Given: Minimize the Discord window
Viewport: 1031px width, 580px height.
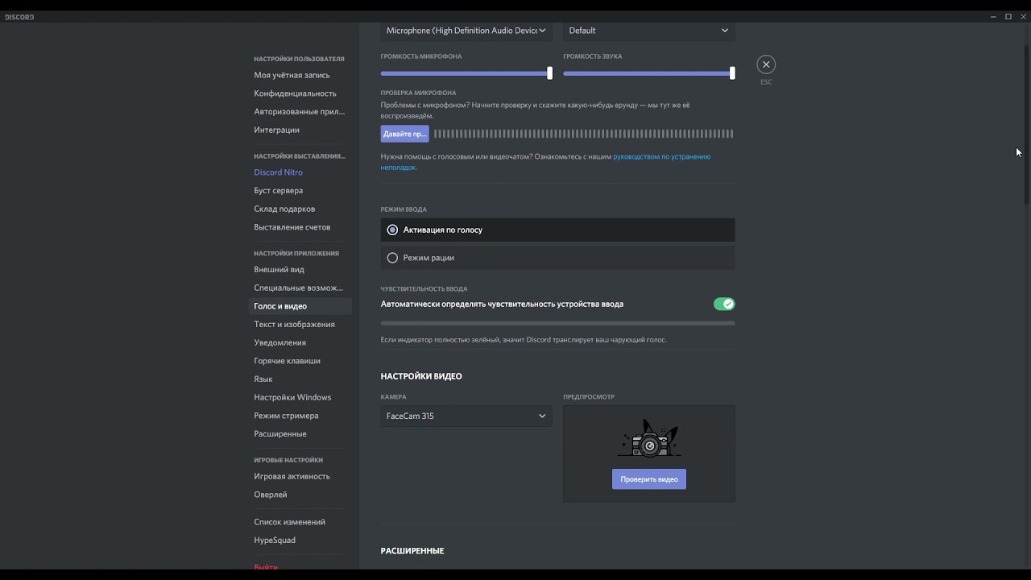Looking at the screenshot, I should click(x=993, y=16).
